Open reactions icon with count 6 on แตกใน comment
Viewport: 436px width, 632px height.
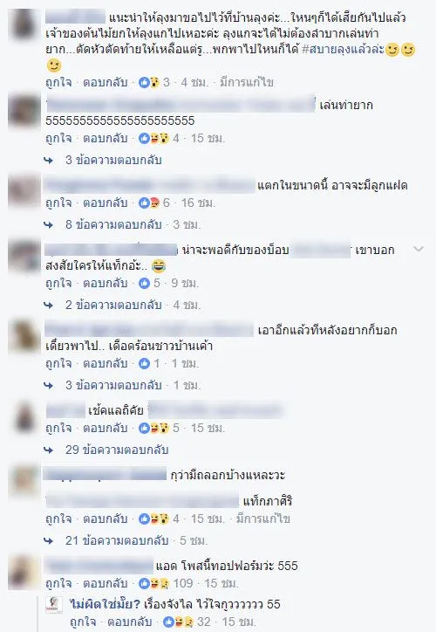[x=149, y=203]
